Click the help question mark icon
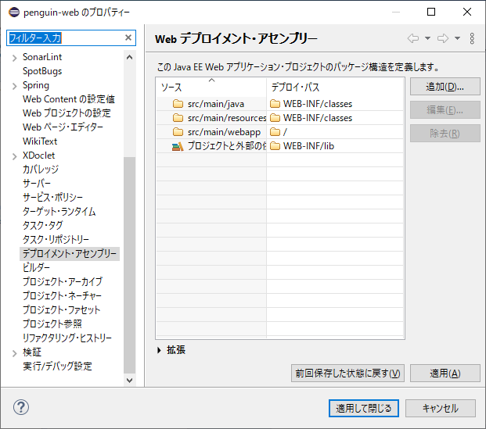Viewport: 486px width, 429px height. [x=21, y=407]
